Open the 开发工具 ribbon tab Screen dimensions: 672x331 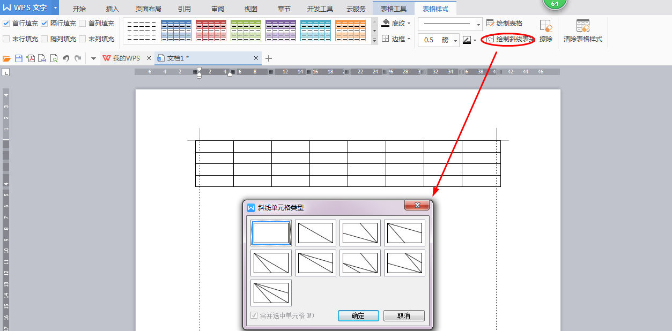pos(320,9)
